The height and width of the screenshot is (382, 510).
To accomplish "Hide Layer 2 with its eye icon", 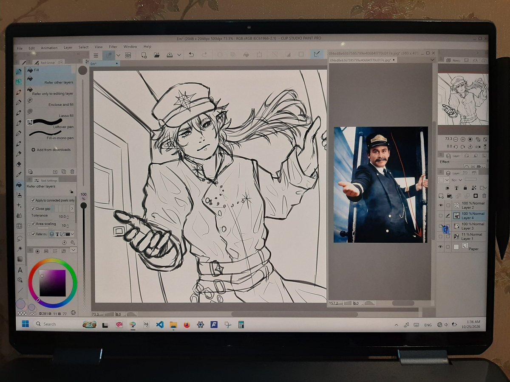I will click(440, 205).
